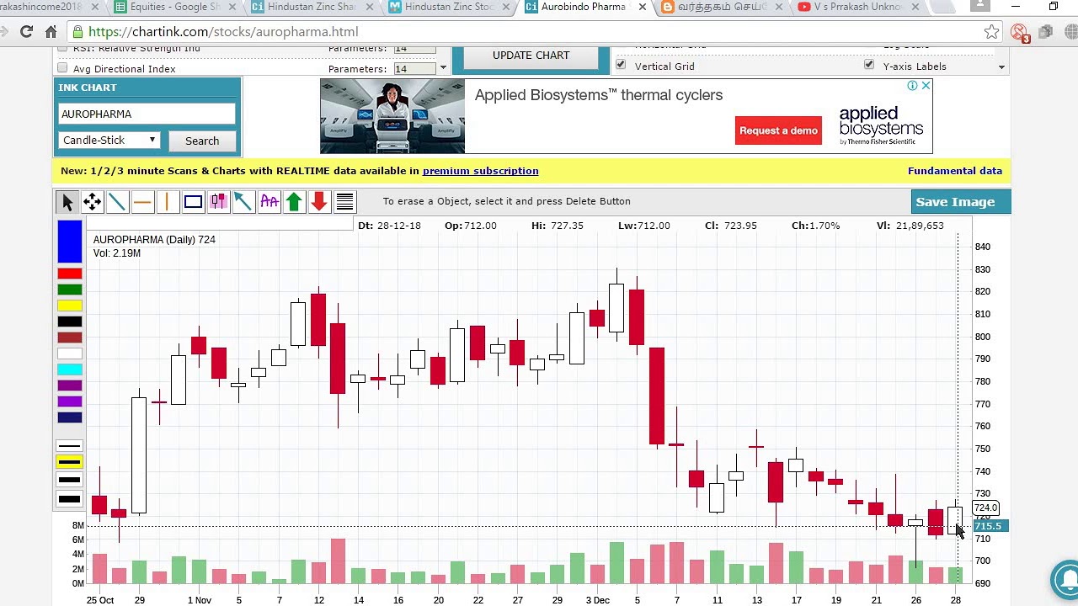Toggle Vertical Grid checkbox

coord(621,65)
